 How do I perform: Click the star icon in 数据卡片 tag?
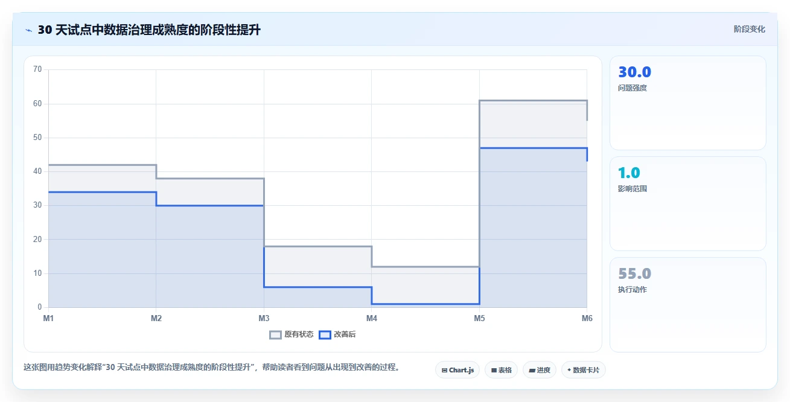pos(569,370)
